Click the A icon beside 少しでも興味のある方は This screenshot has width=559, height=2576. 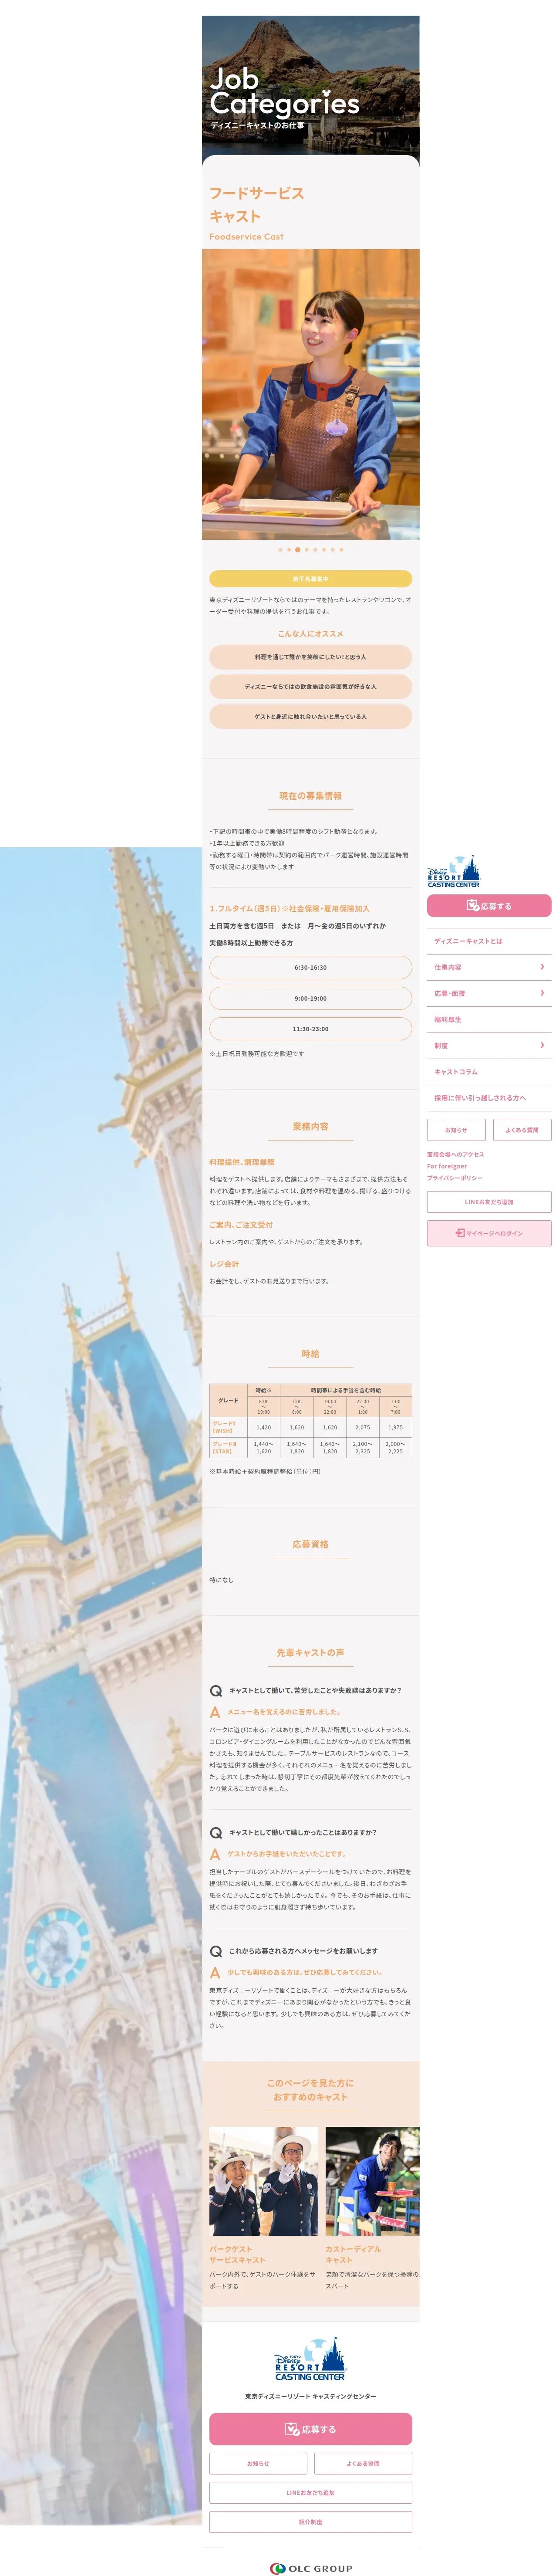click(215, 1973)
